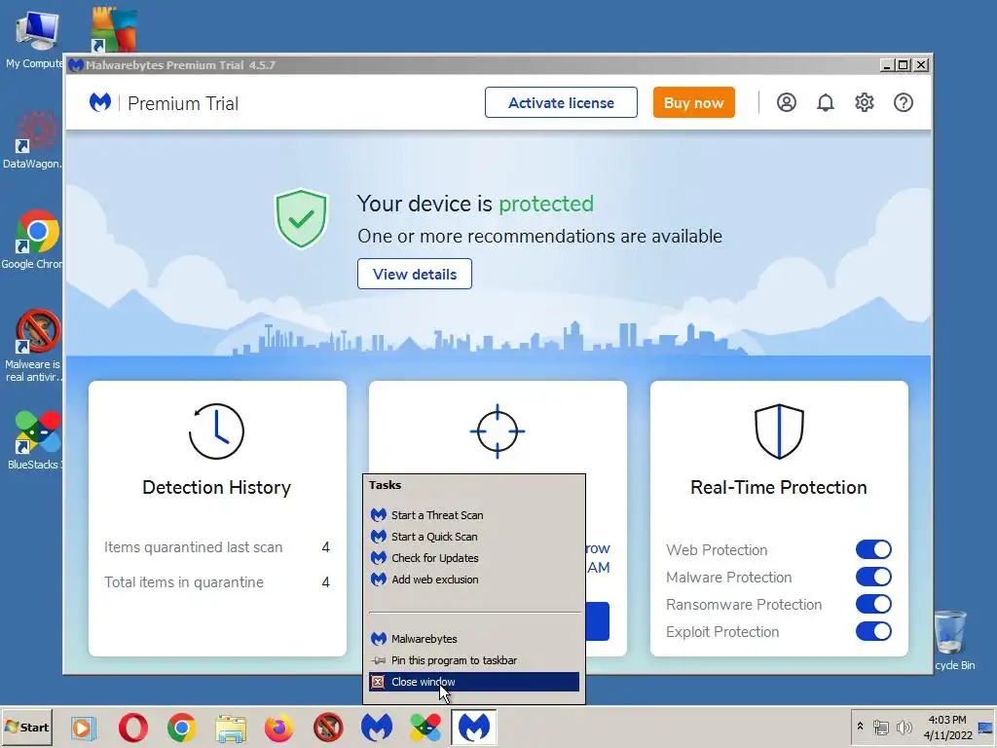Click the taskbar clock showing 4:03 PM
997x748 pixels.
(947, 727)
